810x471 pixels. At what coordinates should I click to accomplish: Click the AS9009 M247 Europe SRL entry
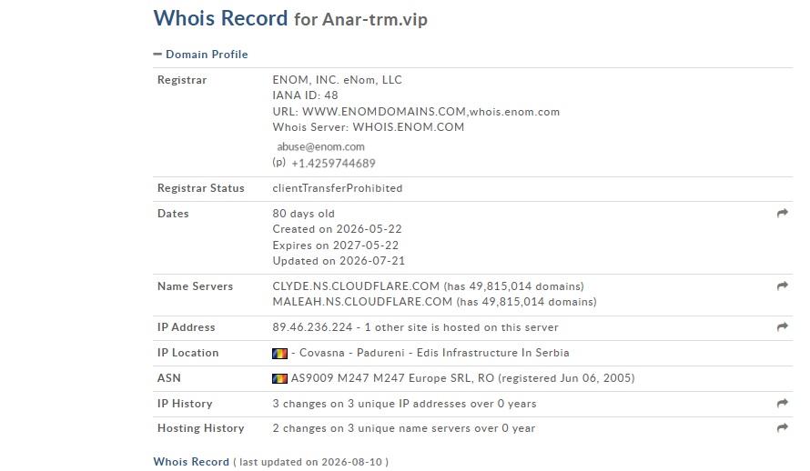pos(462,378)
